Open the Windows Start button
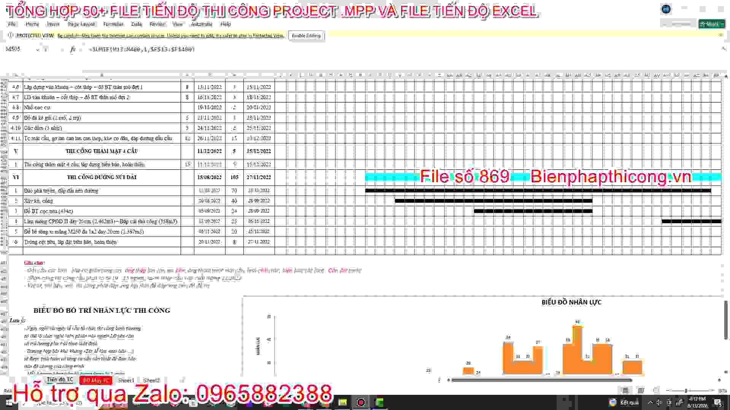Screen dimensions: 730x410 click(x=9, y=402)
